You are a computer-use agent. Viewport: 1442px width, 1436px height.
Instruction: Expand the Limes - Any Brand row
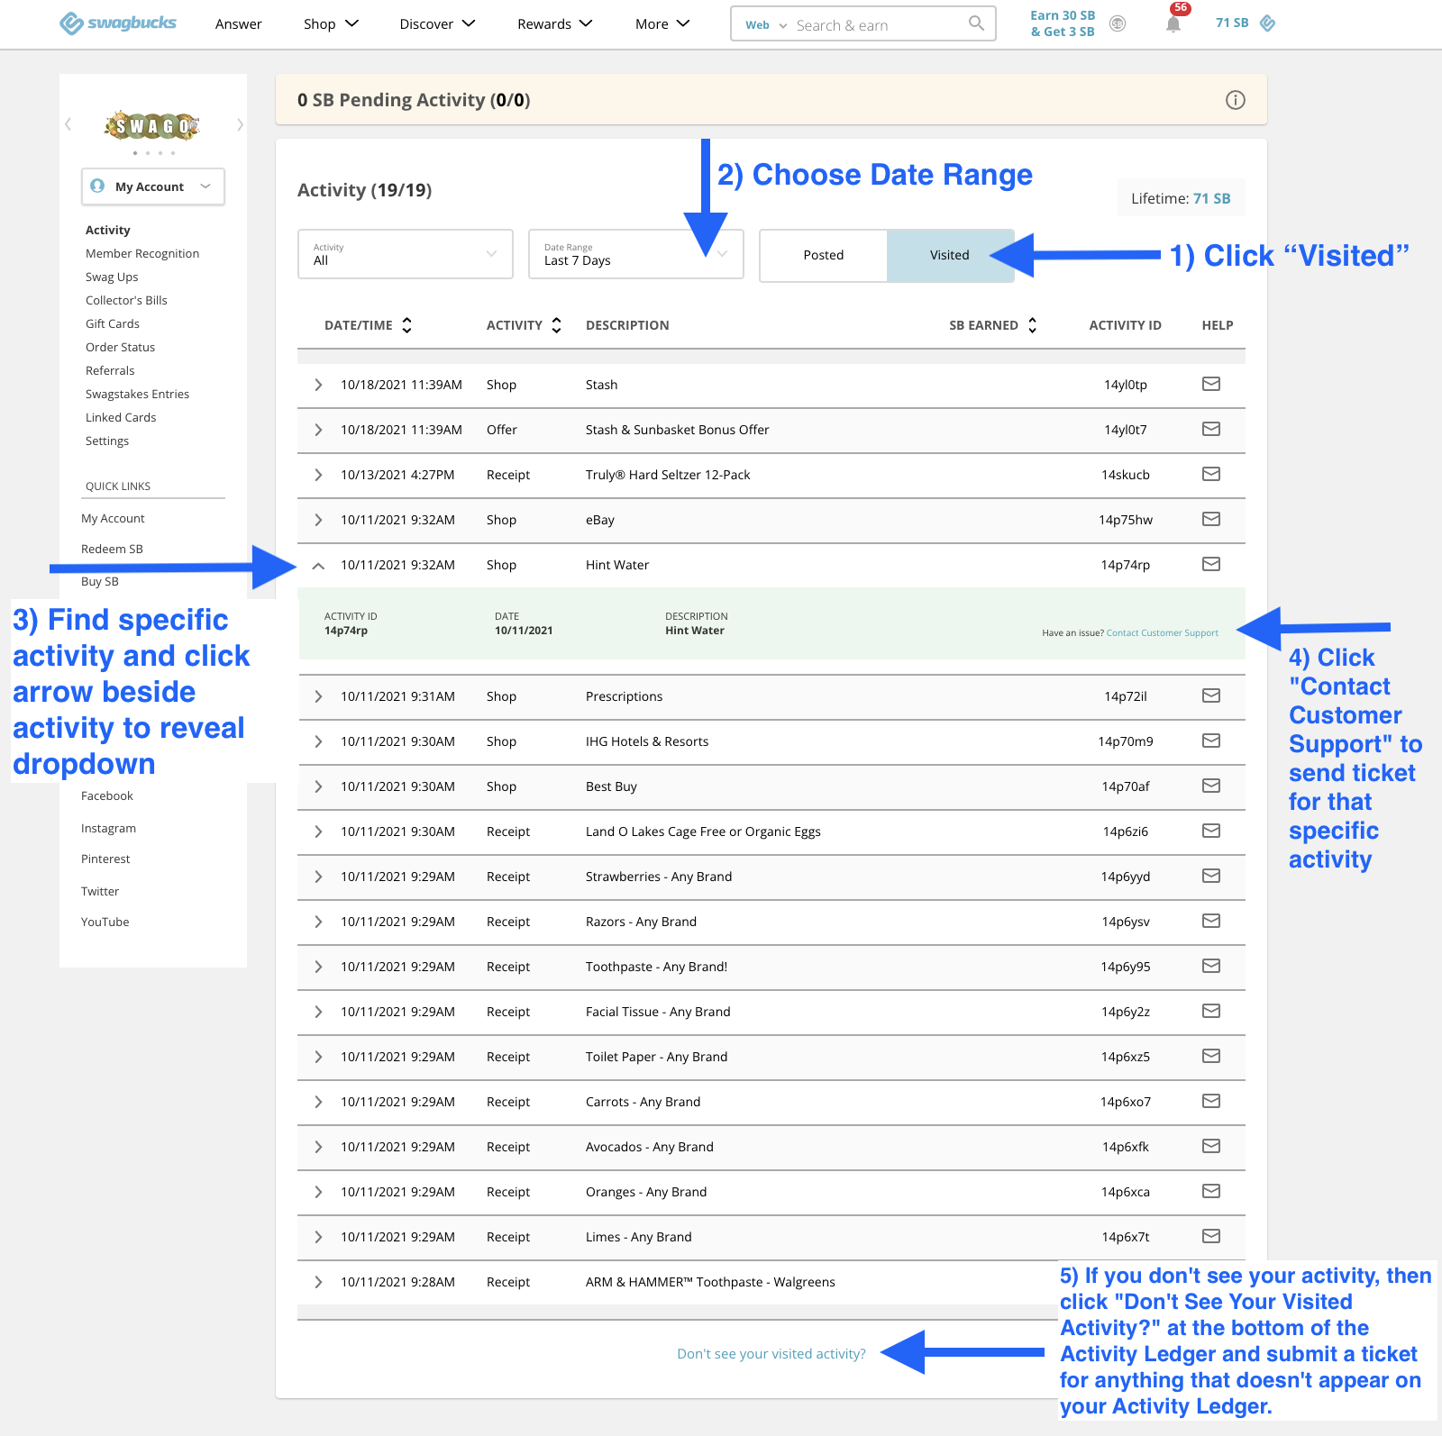pyautogui.click(x=318, y=1237)
